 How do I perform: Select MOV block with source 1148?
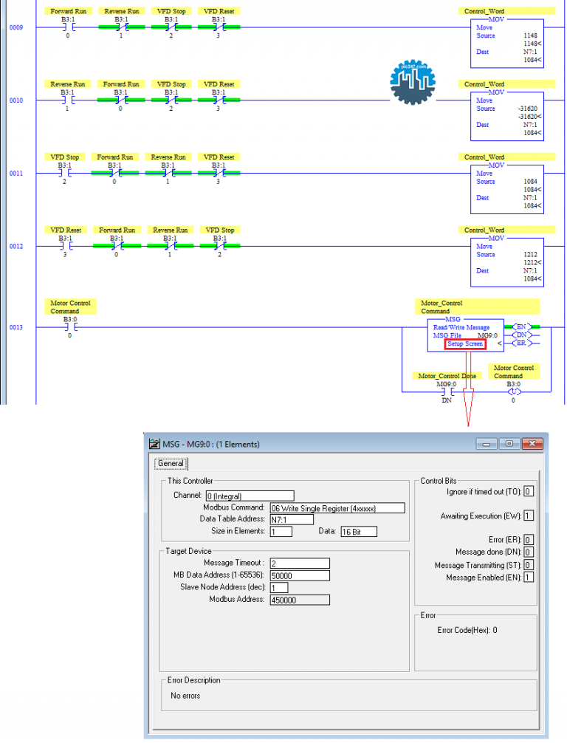click(507, 44)
